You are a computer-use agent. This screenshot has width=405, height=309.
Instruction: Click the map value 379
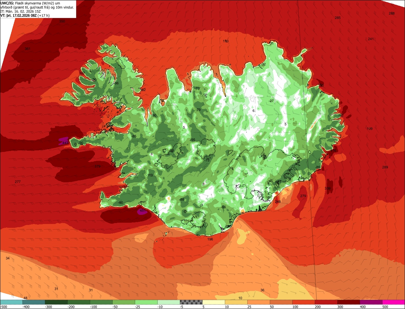[x=97, y=166]
